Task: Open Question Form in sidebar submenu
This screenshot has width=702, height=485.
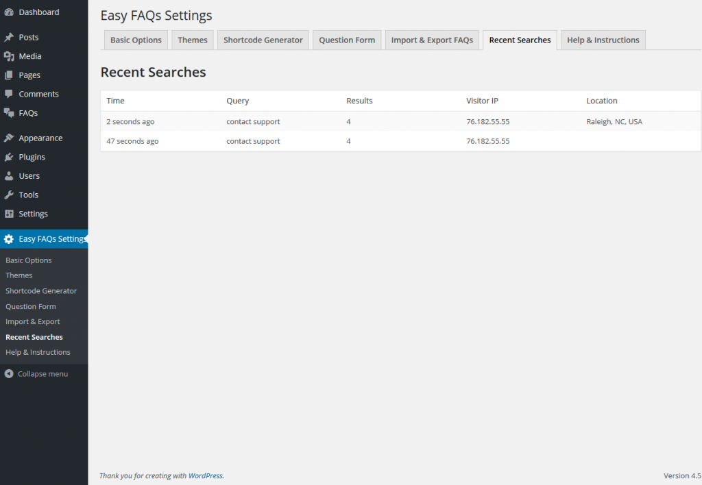Action: coord(31,307)
